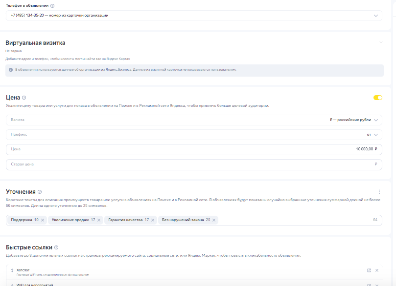Expand the Виртуальная визитка section

(381, 42)
